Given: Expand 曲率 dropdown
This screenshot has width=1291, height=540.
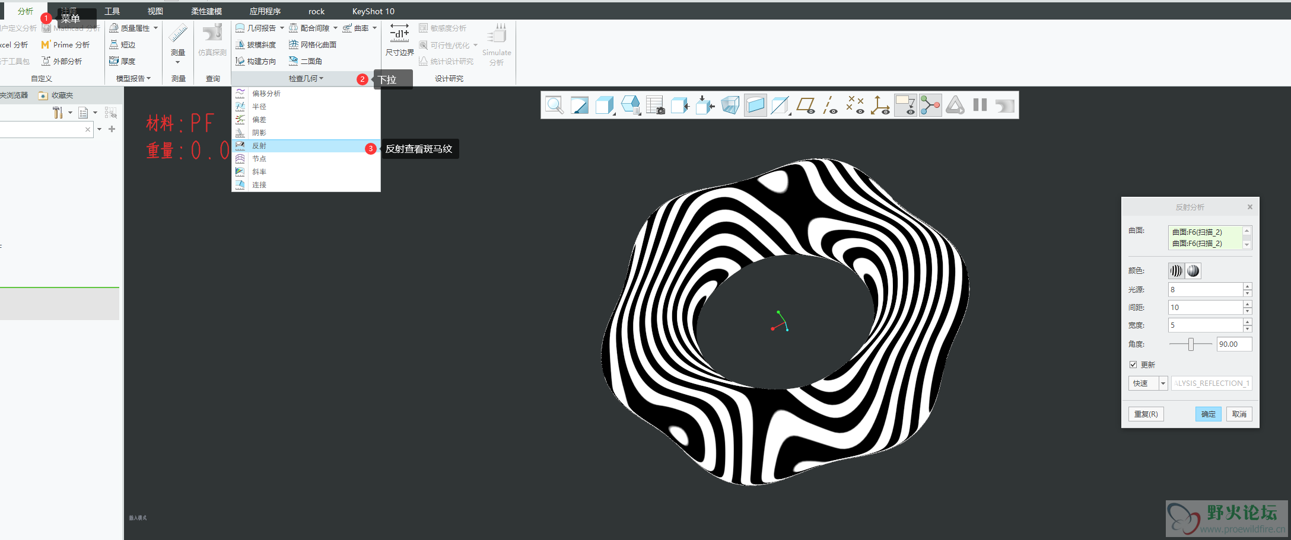Looking at the screenshot, I should click(x=374, y=28).
